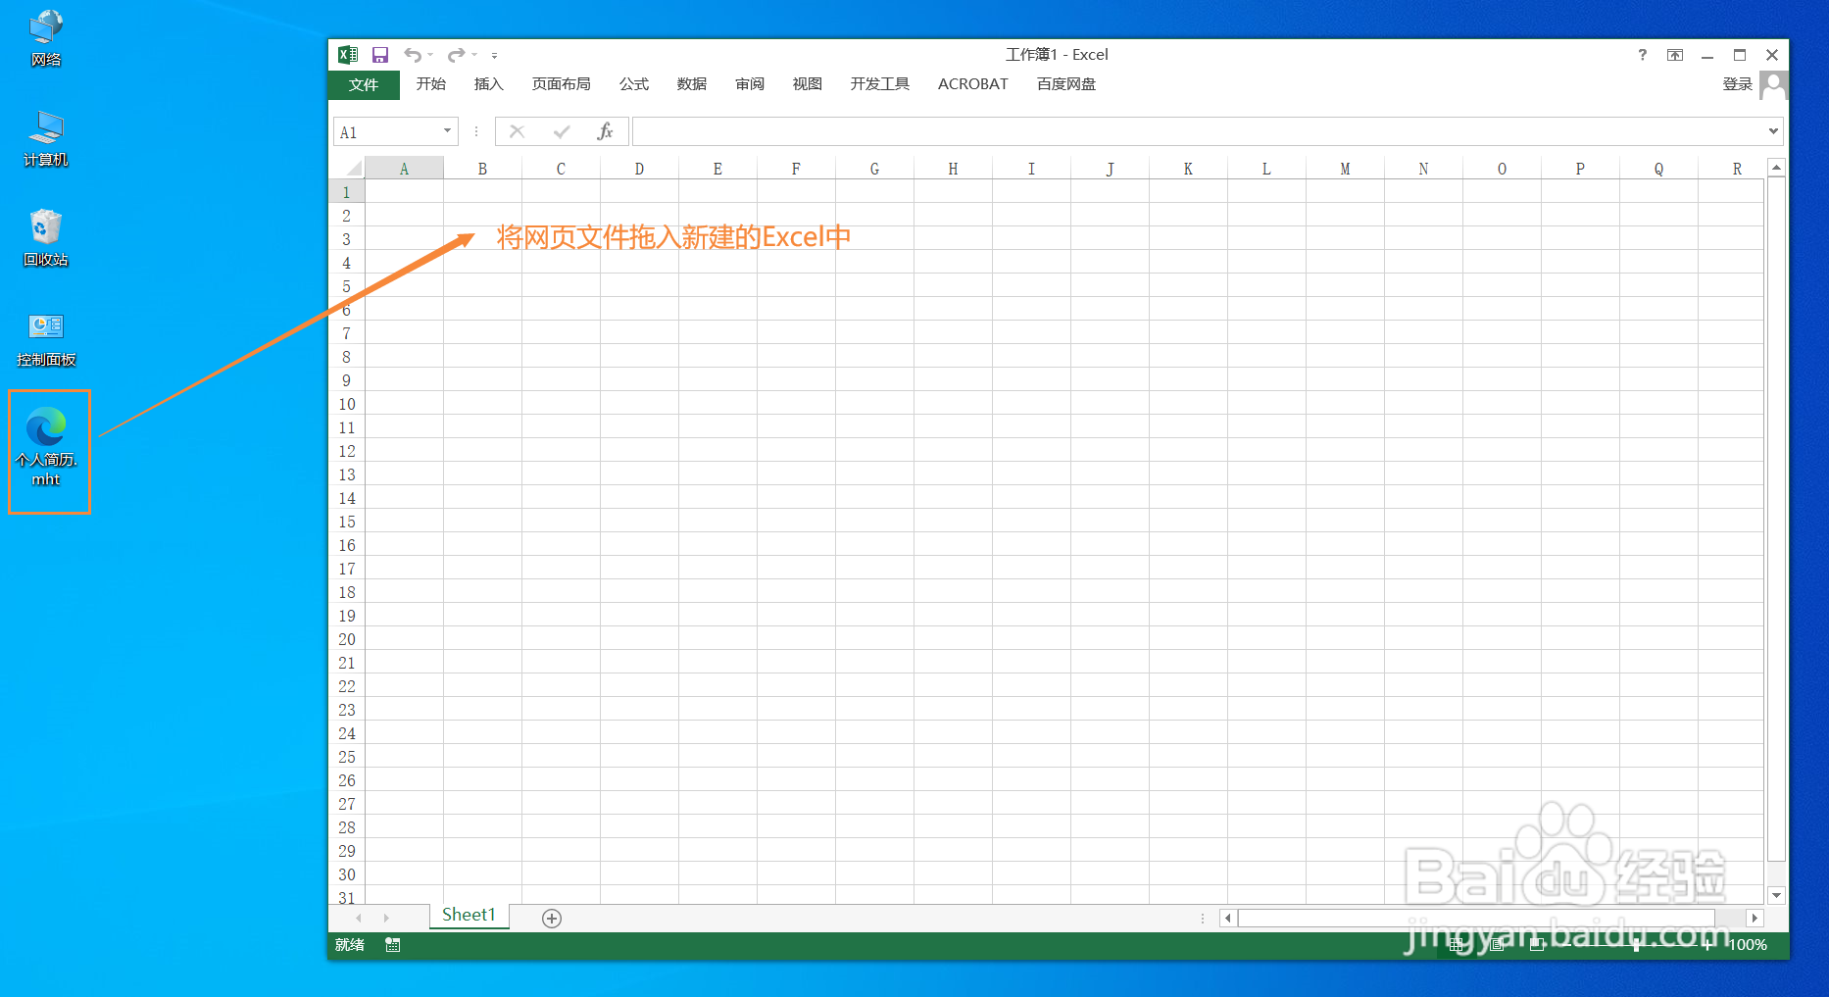The image size is (1829, 997).
Task: Select Page Break Preview view icon
Action: click(1537, 944)
